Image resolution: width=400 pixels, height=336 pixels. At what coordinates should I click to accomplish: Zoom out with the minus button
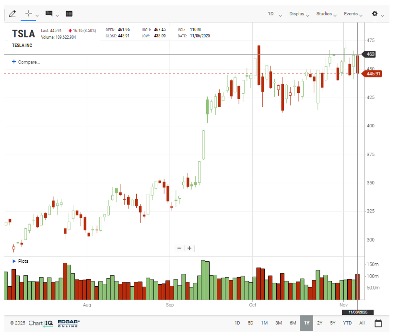tap(179, 248)
